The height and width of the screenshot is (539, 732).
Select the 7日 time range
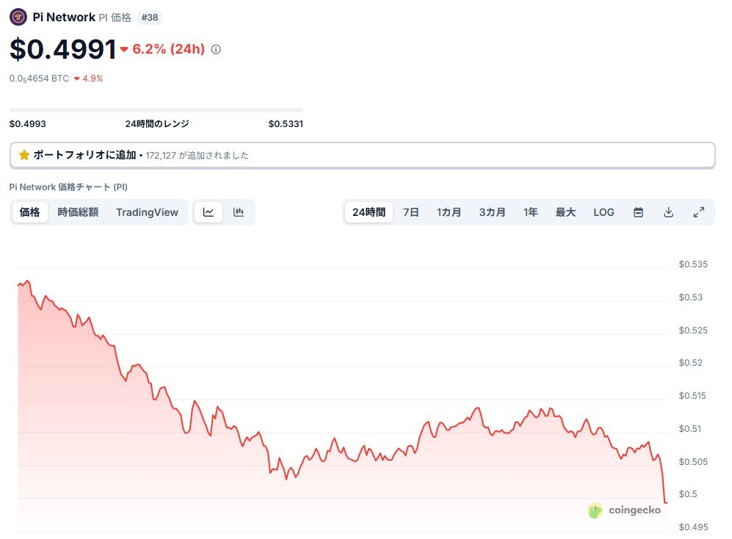coord(411,212)
